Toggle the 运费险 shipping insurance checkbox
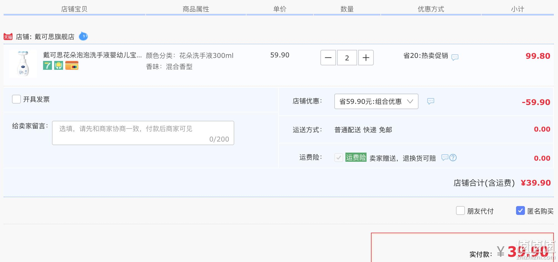Viewport: 558px width, 262px height. [339, 158]
